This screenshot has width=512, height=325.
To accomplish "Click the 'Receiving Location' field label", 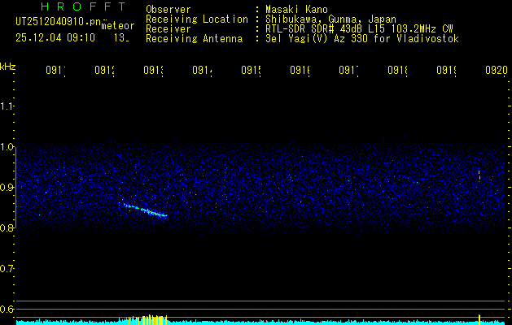I will click(197, 19).
